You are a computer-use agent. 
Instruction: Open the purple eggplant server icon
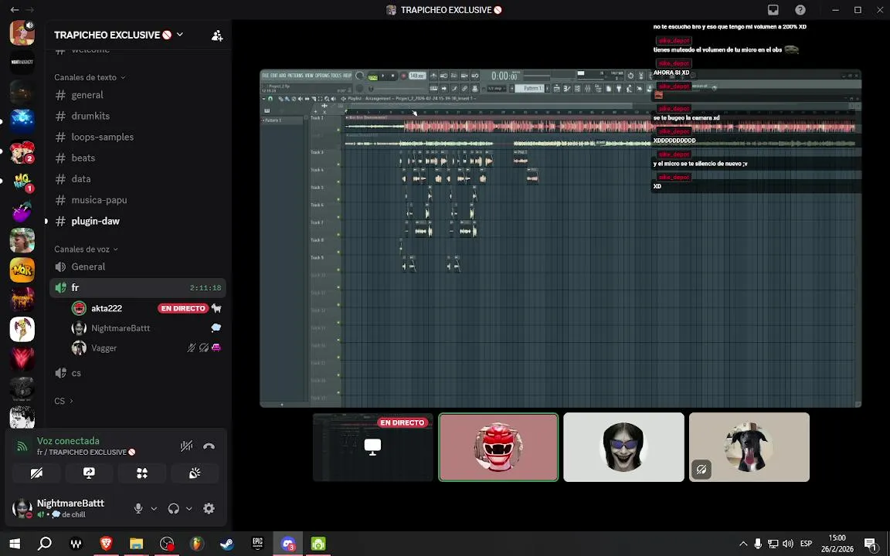coord(22,211)
